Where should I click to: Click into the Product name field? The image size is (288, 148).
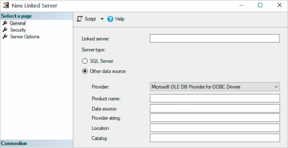pyautogui.click(x=214, y=98)
